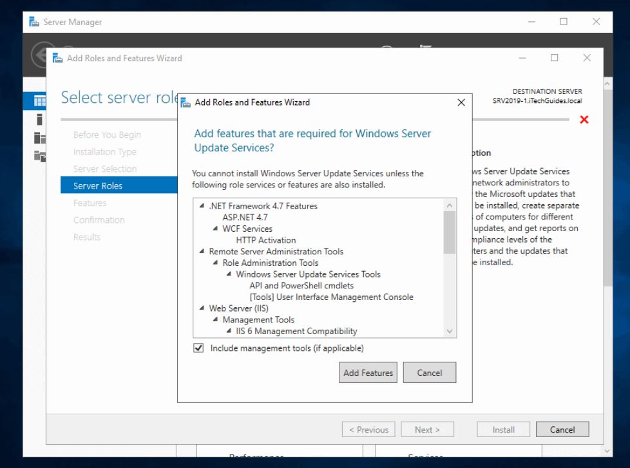Image resolution: width=630 pixels, height=468 pixels.
Task: Maximize the Server Manager window
Action: (564, 22)
